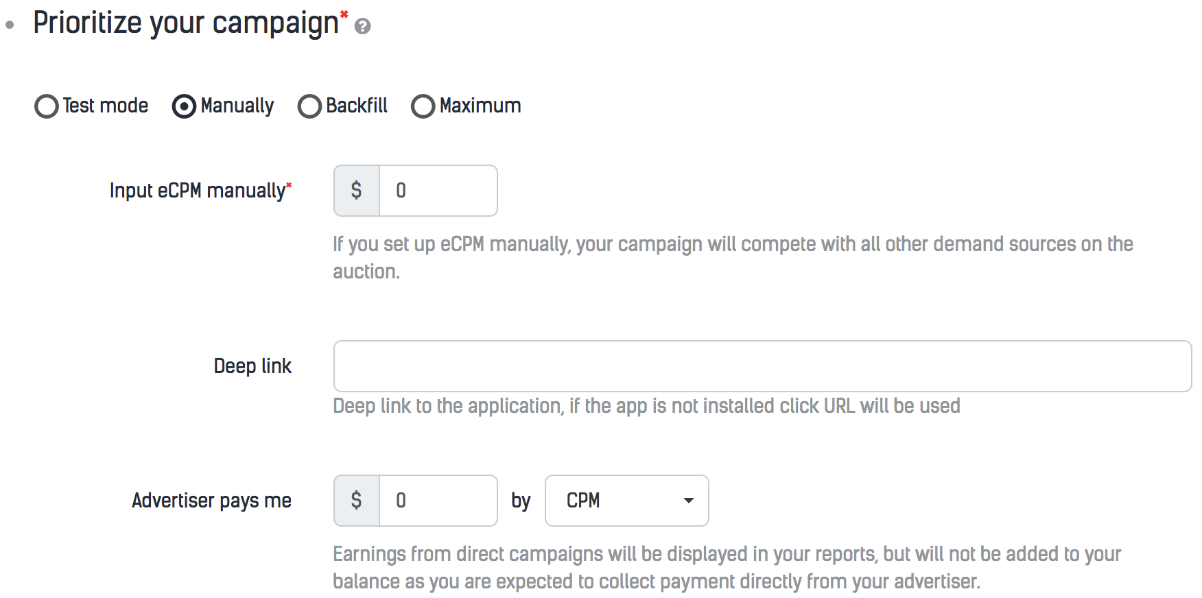Click the dollar sign beside Advertiser pays field
1202x598 pixels.
pos(356,501)
